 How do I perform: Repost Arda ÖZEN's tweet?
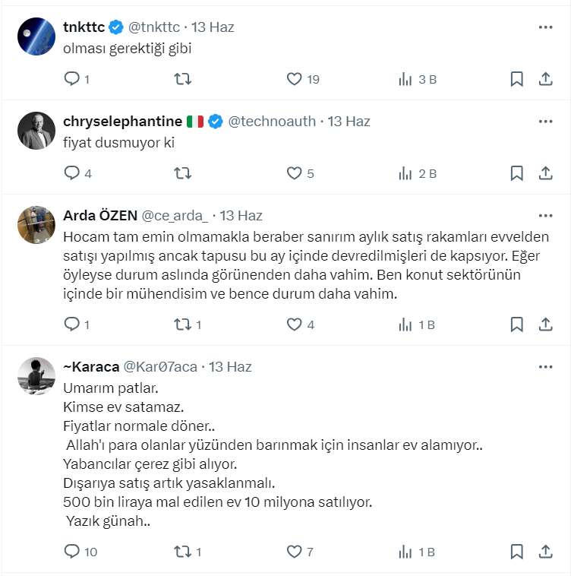(x=182, y=324)
